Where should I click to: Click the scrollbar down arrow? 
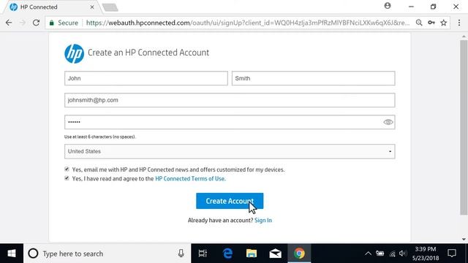point(464,239)
